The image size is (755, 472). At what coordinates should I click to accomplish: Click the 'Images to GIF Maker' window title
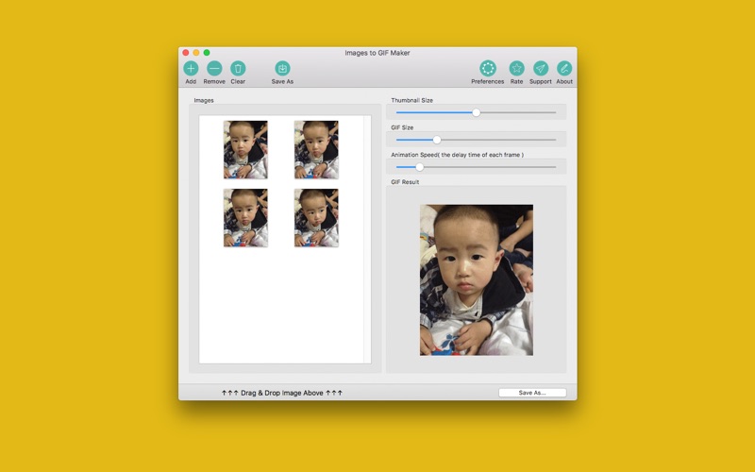click(x=377, y=53)
